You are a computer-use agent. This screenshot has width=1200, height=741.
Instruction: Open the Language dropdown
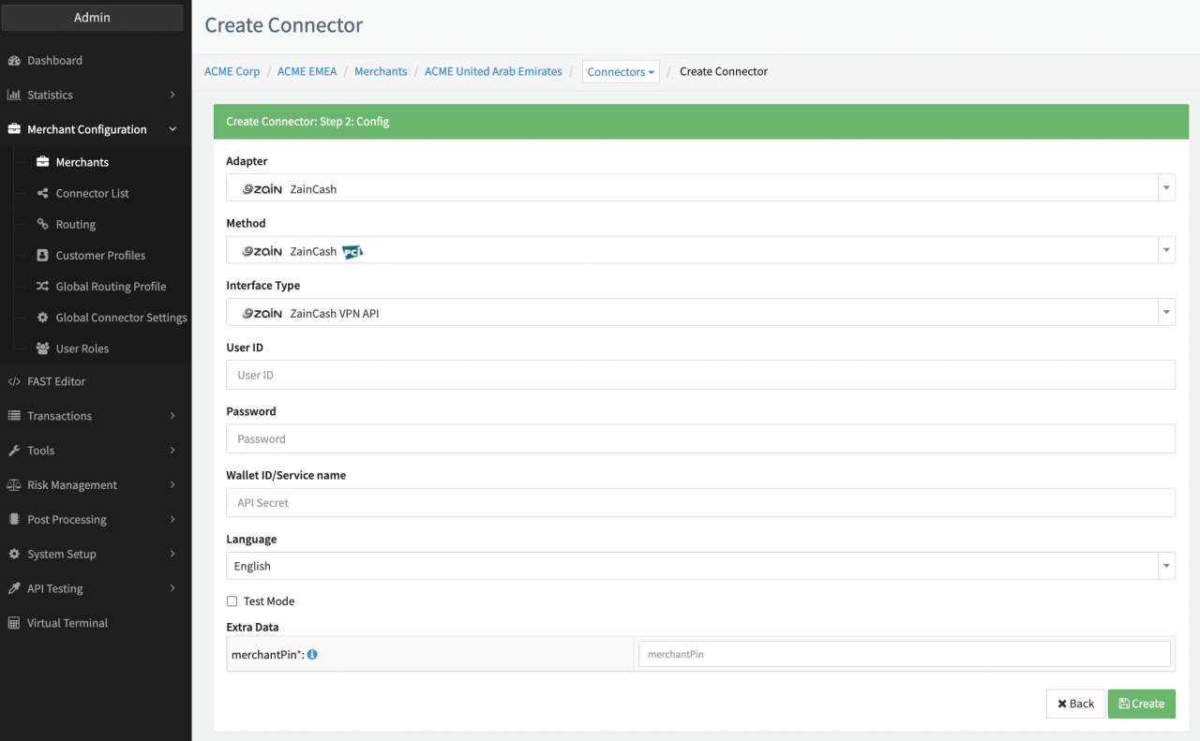pos(699,566)
